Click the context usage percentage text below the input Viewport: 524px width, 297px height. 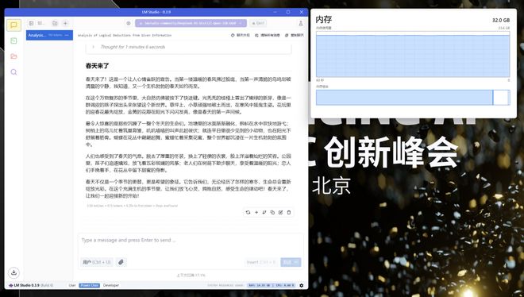pyautogui.click(x=191, y=276)
